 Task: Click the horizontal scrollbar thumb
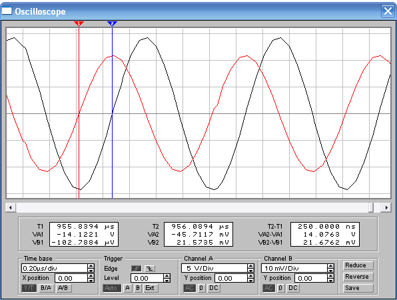point(371,207)
